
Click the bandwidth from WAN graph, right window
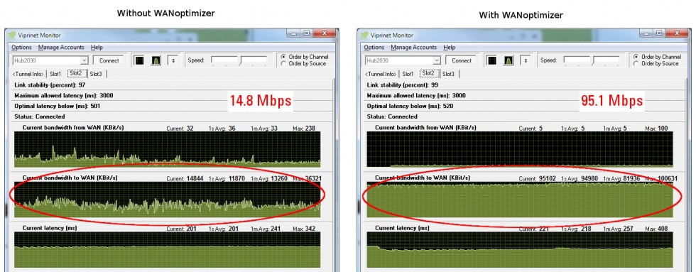520,149
